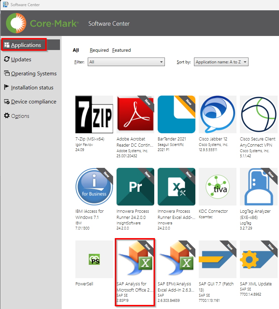
Task: Click publisher text Seagull Scientific
Action: pos(171,145)
